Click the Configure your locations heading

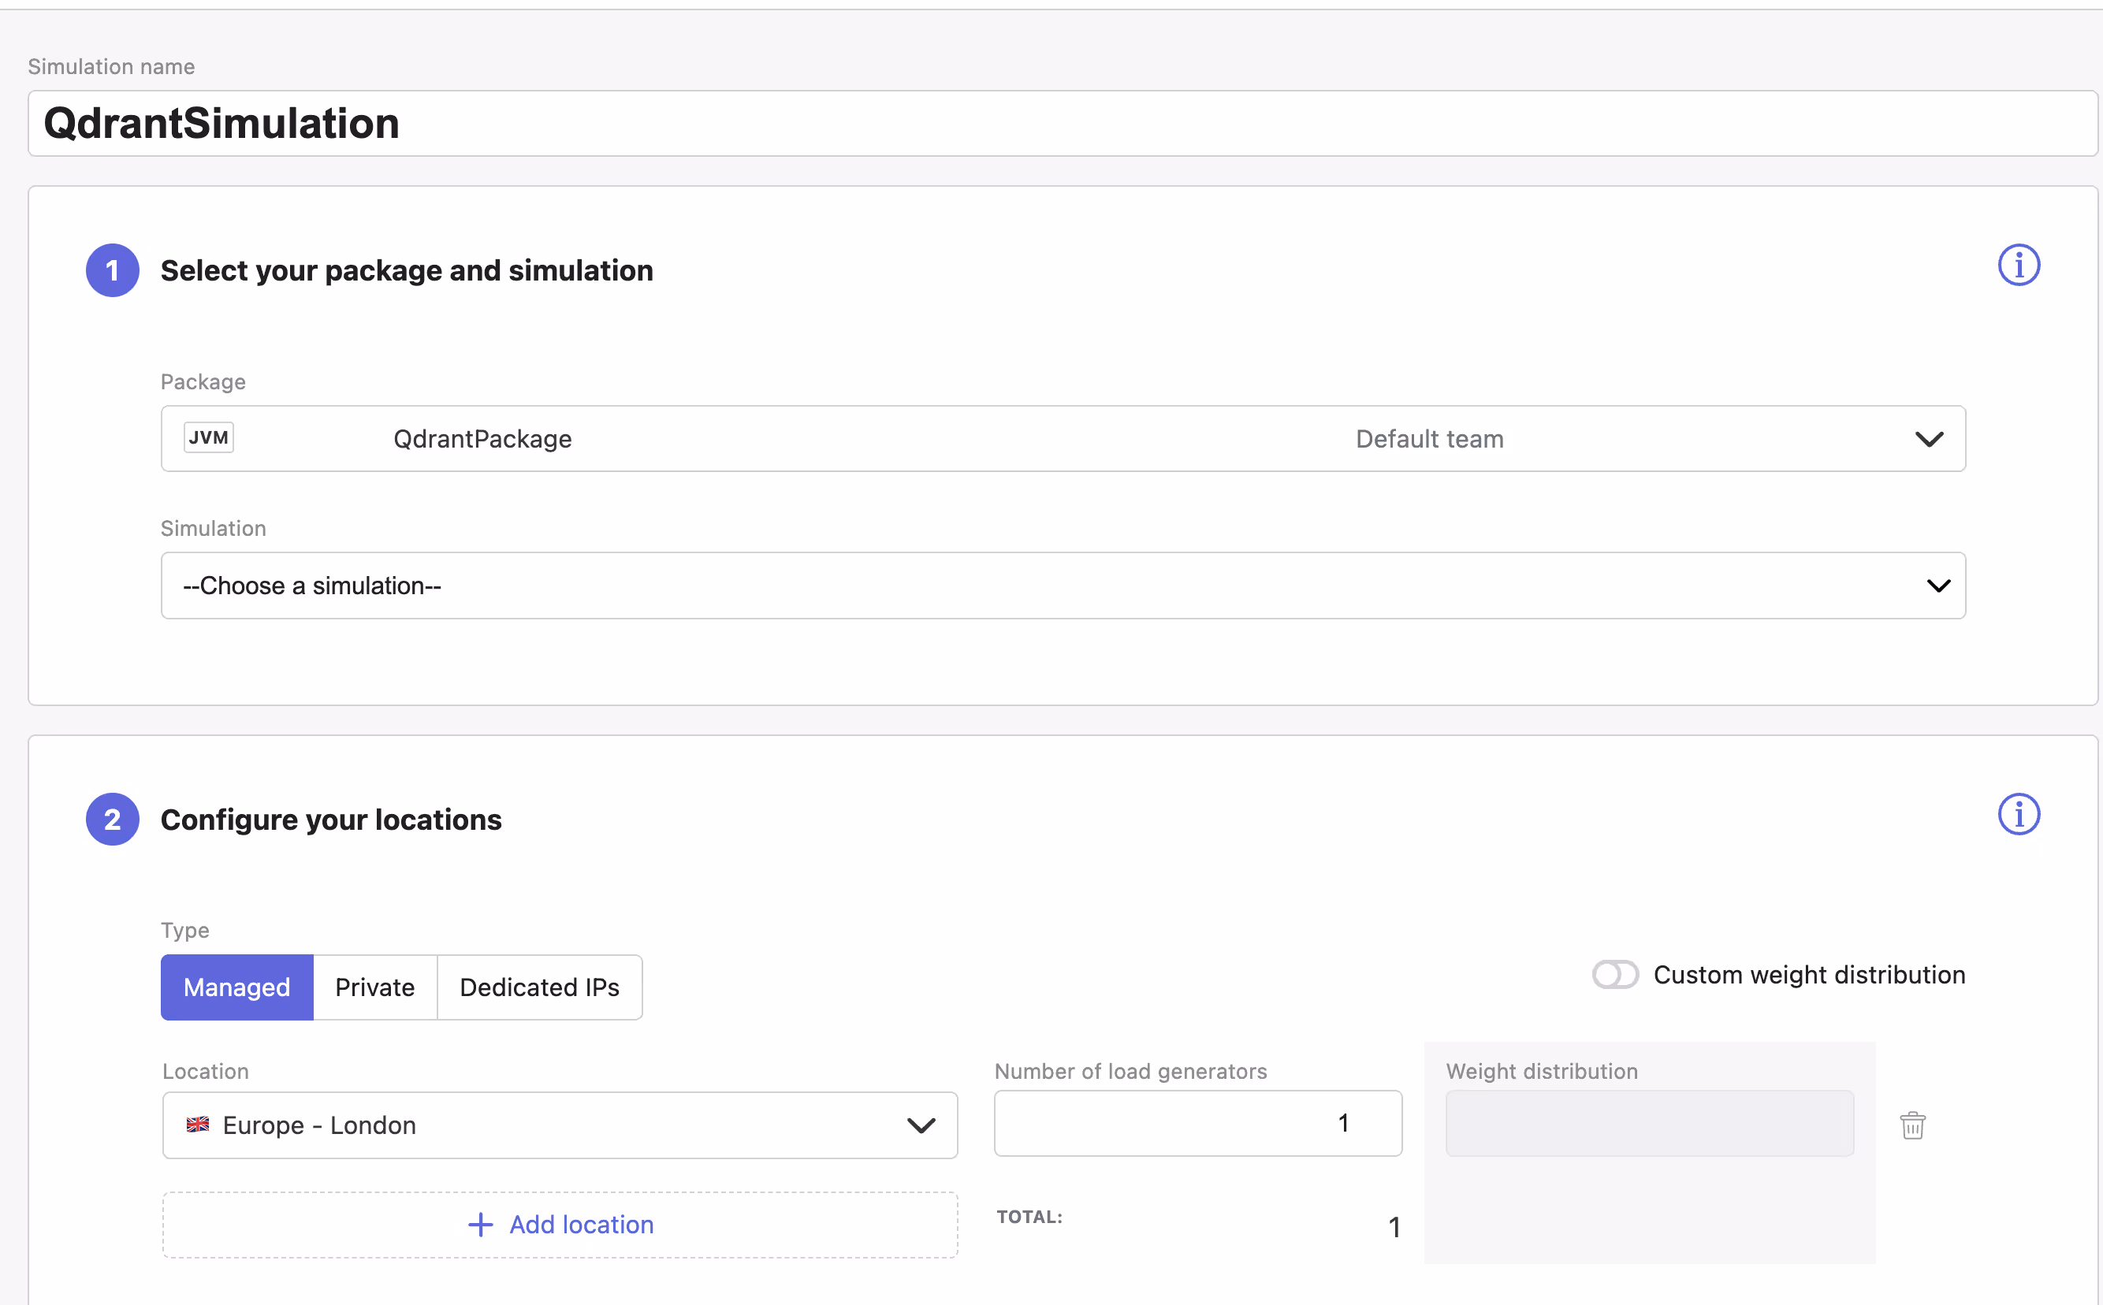(x=330, y=819)
